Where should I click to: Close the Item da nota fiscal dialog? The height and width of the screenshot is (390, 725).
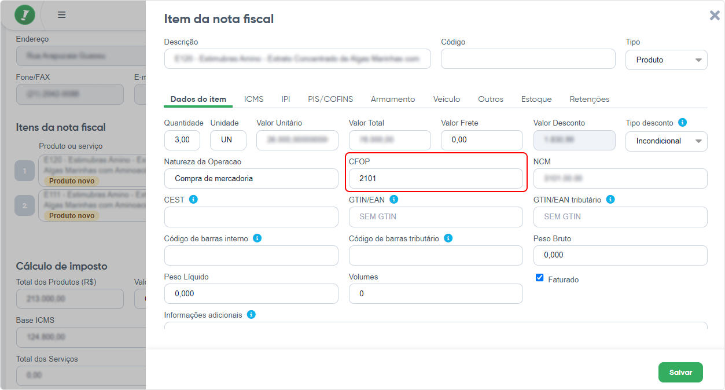pyautogui.click(x=715, y=16)
